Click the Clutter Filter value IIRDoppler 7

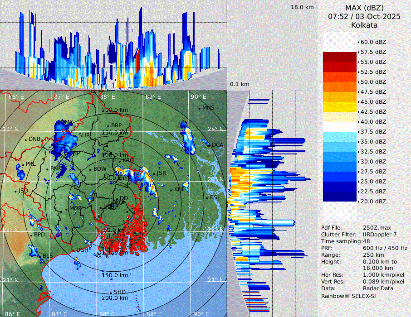(x=380, y=235)
